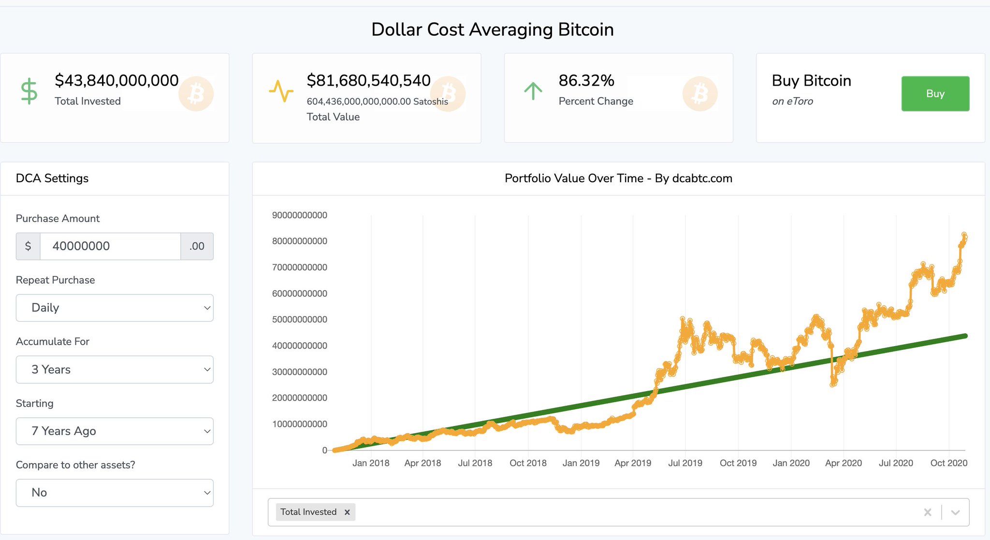Click the on eToro link text

[792, 102]
